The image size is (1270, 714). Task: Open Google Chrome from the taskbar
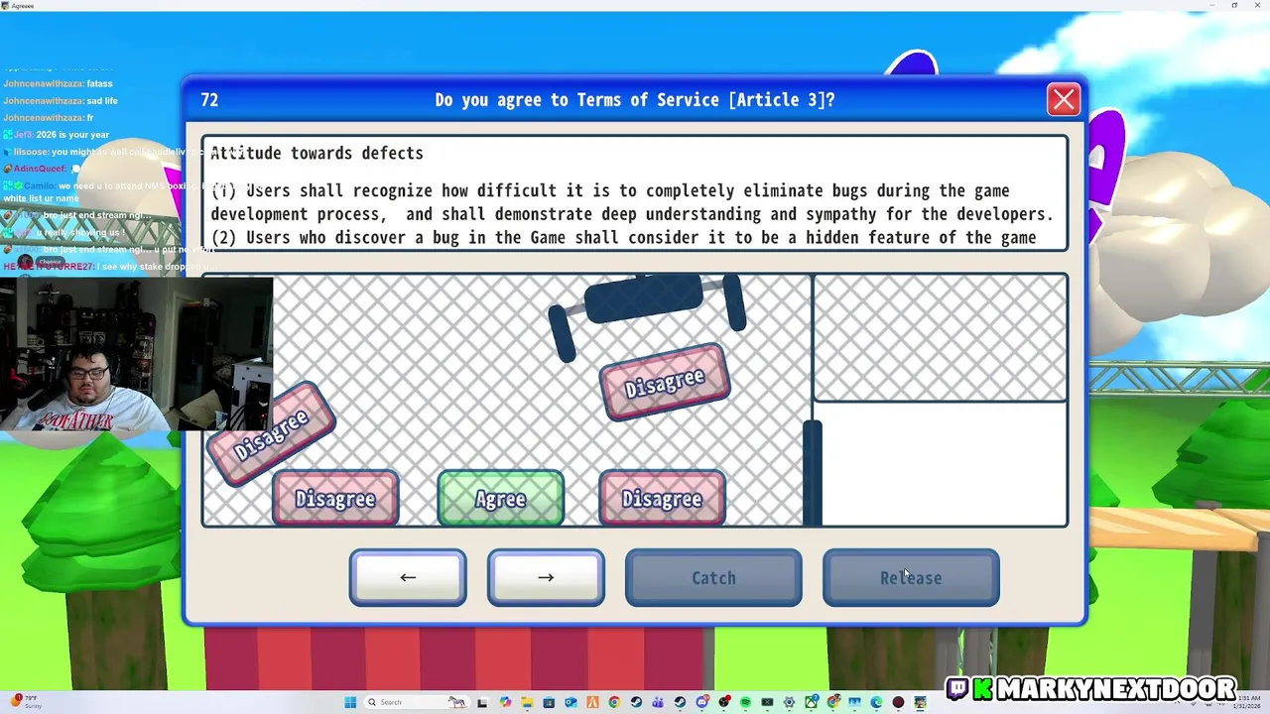tap(614, 702)
